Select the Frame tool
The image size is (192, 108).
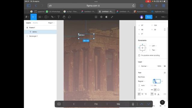(x=40, y=17)
